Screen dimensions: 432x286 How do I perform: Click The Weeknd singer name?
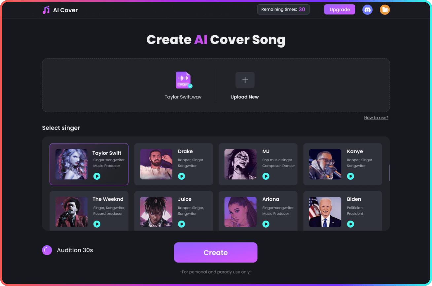pos(108,199)
